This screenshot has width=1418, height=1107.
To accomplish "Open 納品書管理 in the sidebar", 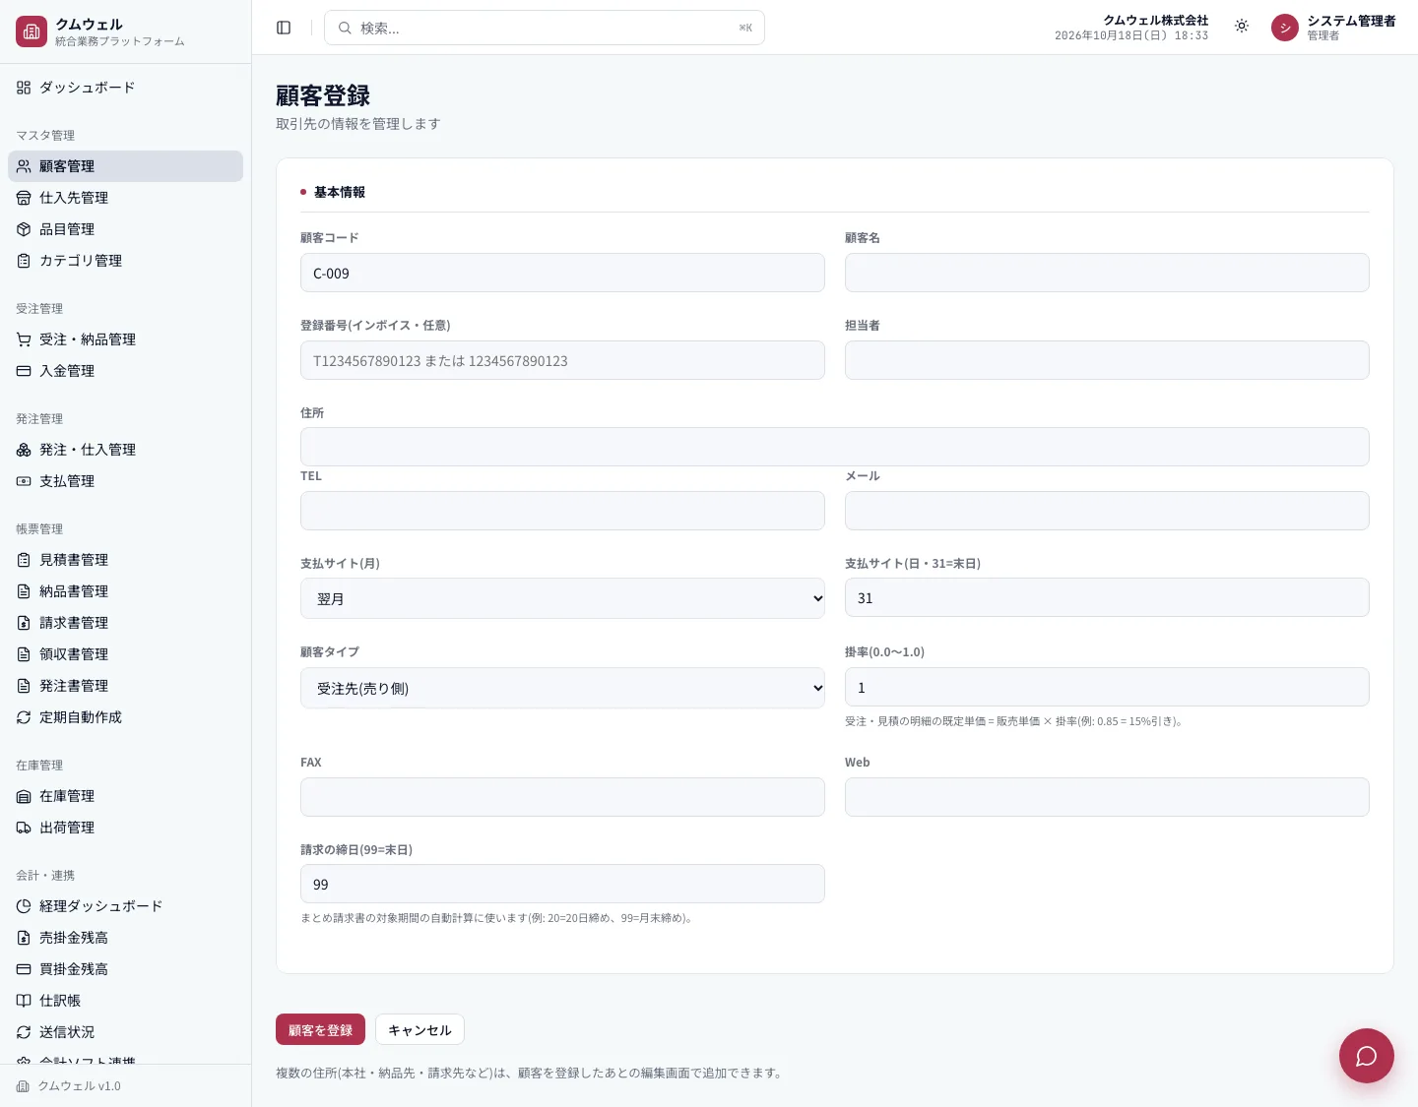I will click(125, 591).
